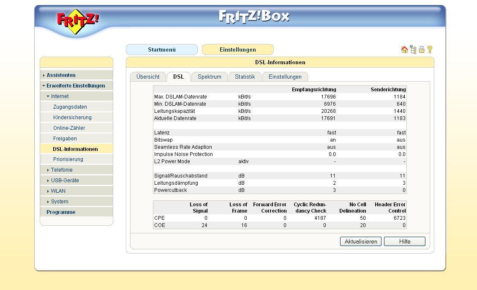This screenshot has height=290, width=477.
Task: Collapse the Internet submenu arrow
Action: coord(48,96)
